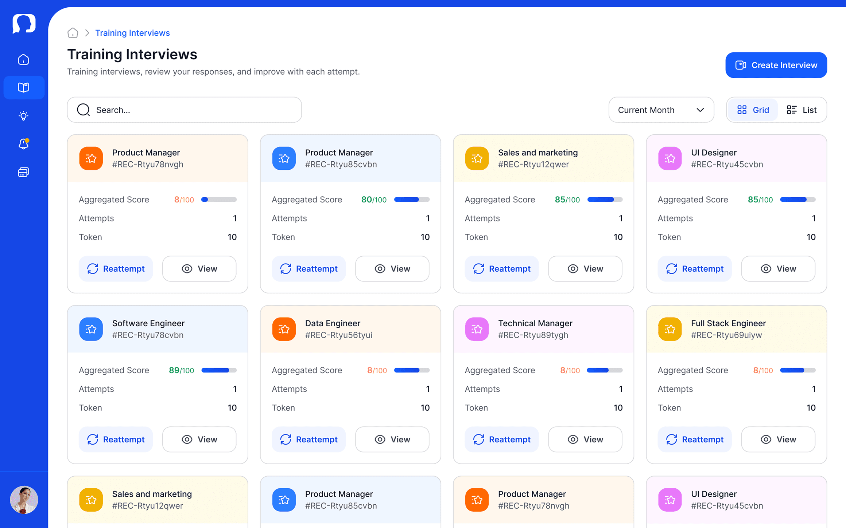Viewport: 846px width, 528px height.
Task: Click the search magnifier icon
Action: click(x=84, y=110)
